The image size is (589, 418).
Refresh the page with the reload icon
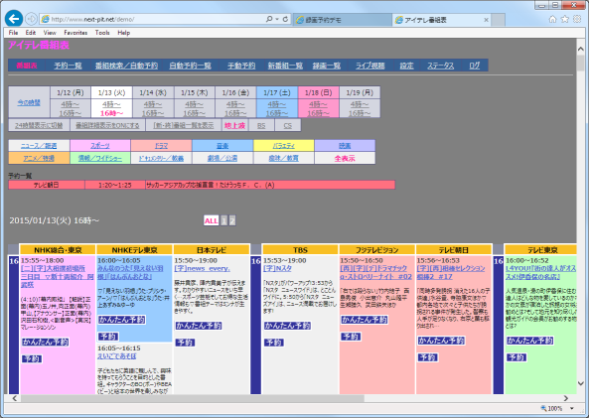(x=285, y=19)
